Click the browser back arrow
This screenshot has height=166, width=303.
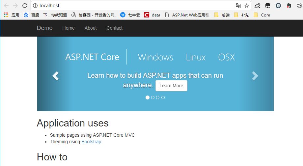6,6
